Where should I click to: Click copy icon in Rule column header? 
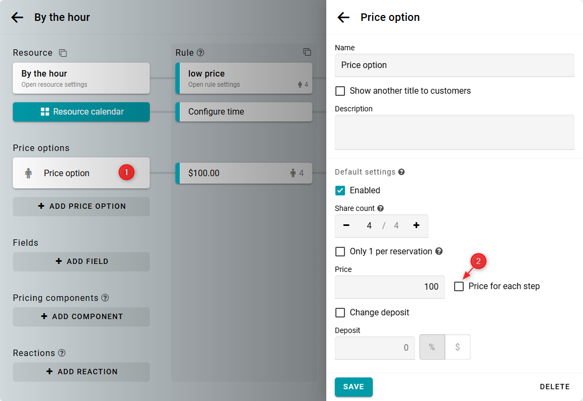tap(307, 52)
